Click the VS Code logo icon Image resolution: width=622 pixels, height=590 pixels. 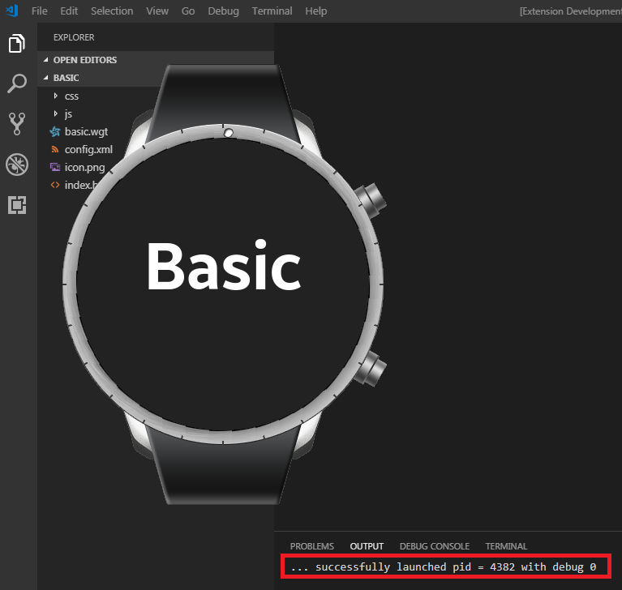pyautogui.click(x=11, y=11)
